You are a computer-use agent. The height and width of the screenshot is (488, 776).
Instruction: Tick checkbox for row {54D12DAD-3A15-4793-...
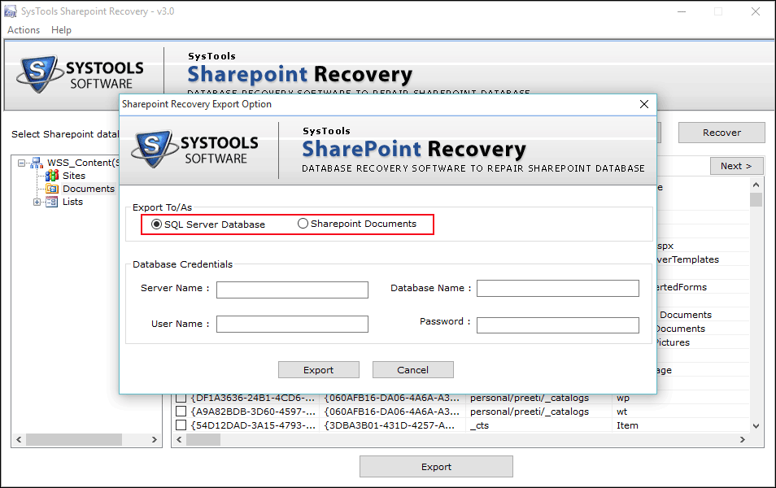(x=181, y=425)
